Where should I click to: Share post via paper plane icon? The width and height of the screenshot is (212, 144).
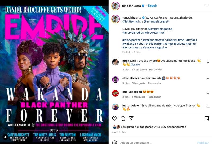(131, 118)
